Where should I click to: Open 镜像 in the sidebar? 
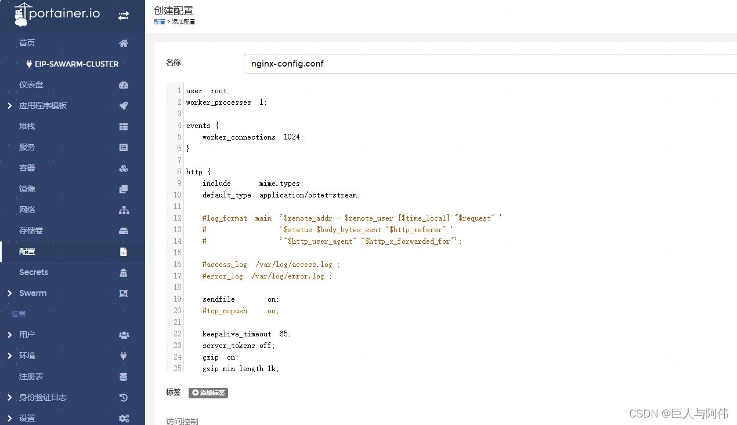(27, 189)
